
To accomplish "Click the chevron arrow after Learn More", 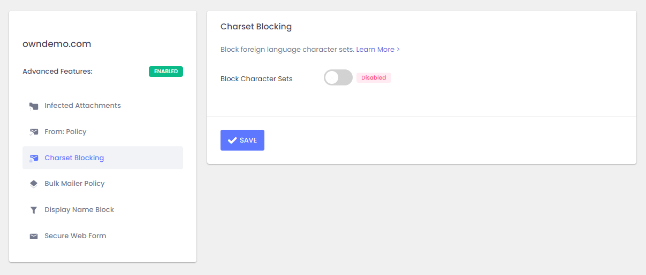I will tap(398, 50).
